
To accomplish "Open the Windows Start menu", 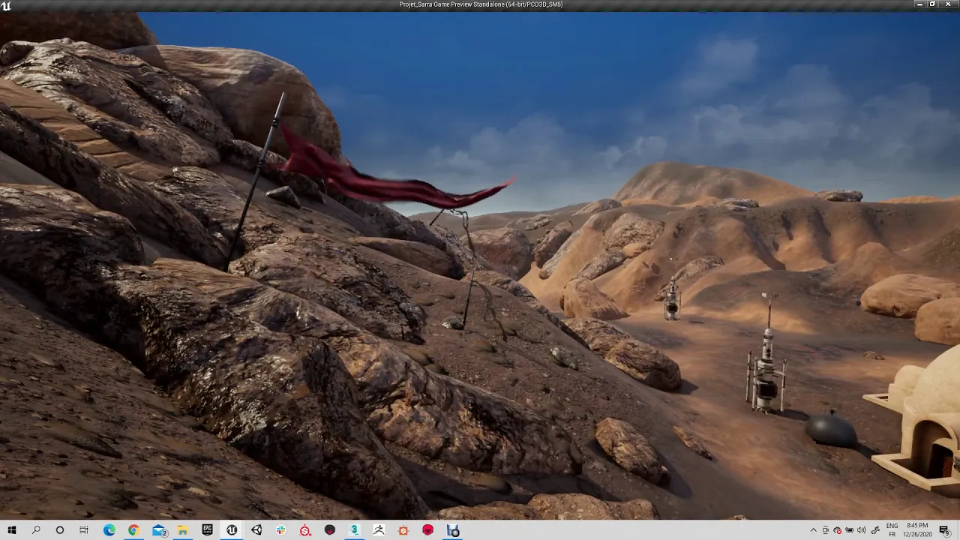I will coord(12,530).
